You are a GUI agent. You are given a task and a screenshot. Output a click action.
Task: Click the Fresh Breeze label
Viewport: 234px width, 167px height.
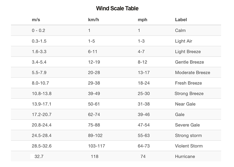[188, 83]
